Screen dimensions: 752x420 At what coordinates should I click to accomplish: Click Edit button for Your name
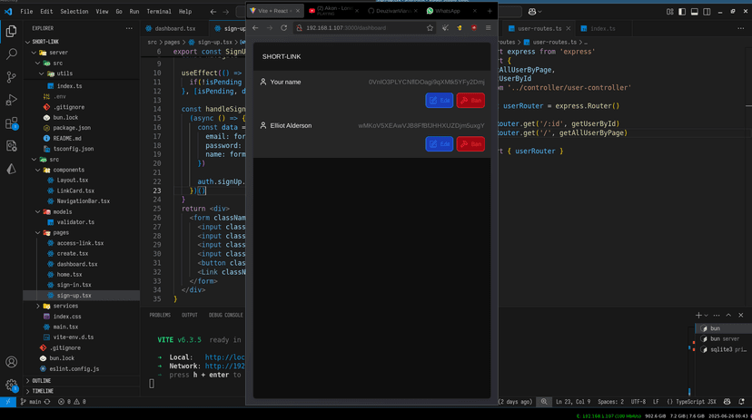[x=439, y=101]
